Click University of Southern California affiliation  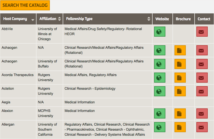(x=47, y=129)
